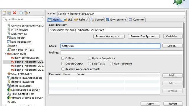Screen dimensions: 189x106
Task: Click in the Name input field
Action: [121, 14]
